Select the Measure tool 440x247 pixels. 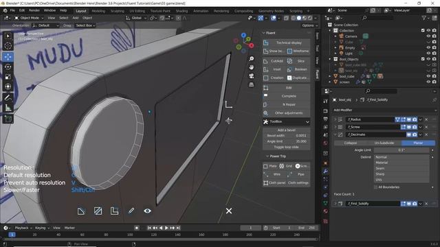pyautogui.click(x=8, y=108)
